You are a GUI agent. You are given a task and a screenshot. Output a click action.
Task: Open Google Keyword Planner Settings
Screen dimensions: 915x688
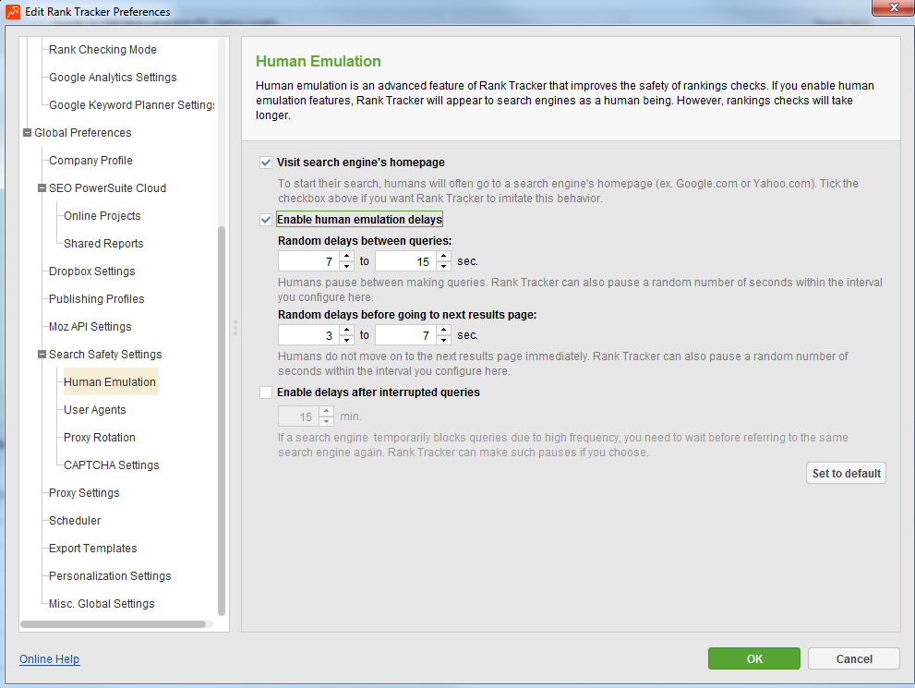click(x=132, y=105)
